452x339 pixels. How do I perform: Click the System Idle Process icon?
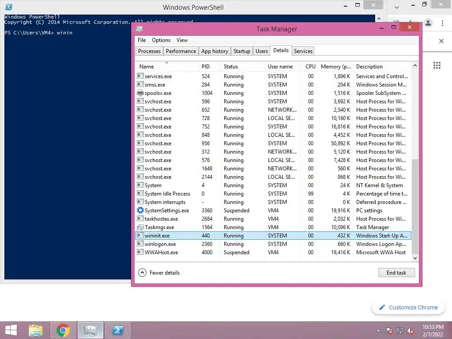(x=140, y=193)
